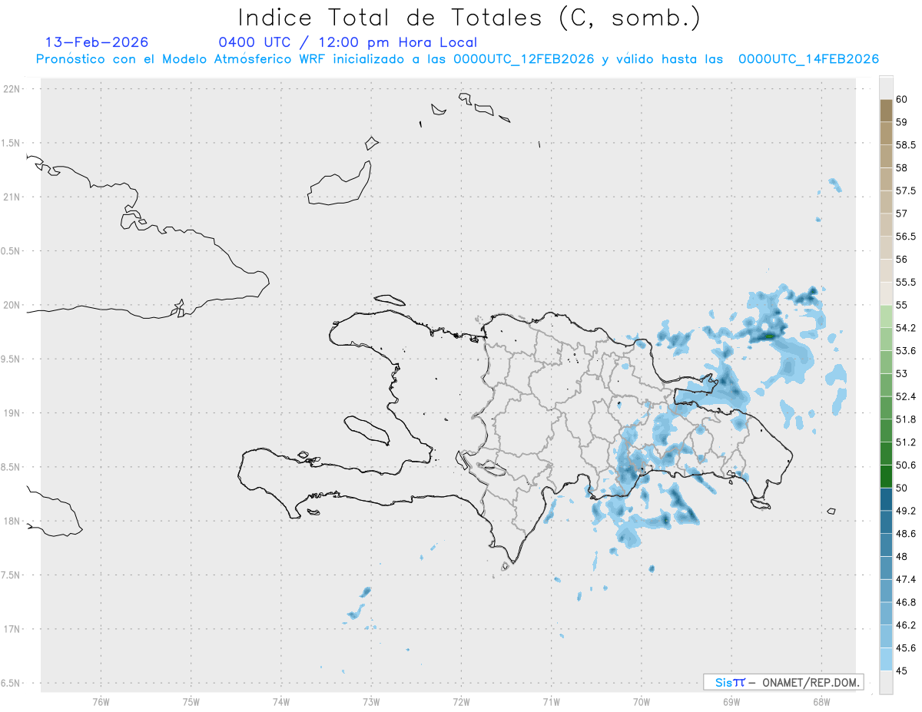Click the "46.2" colorbar label

click(x=905, y=625)
